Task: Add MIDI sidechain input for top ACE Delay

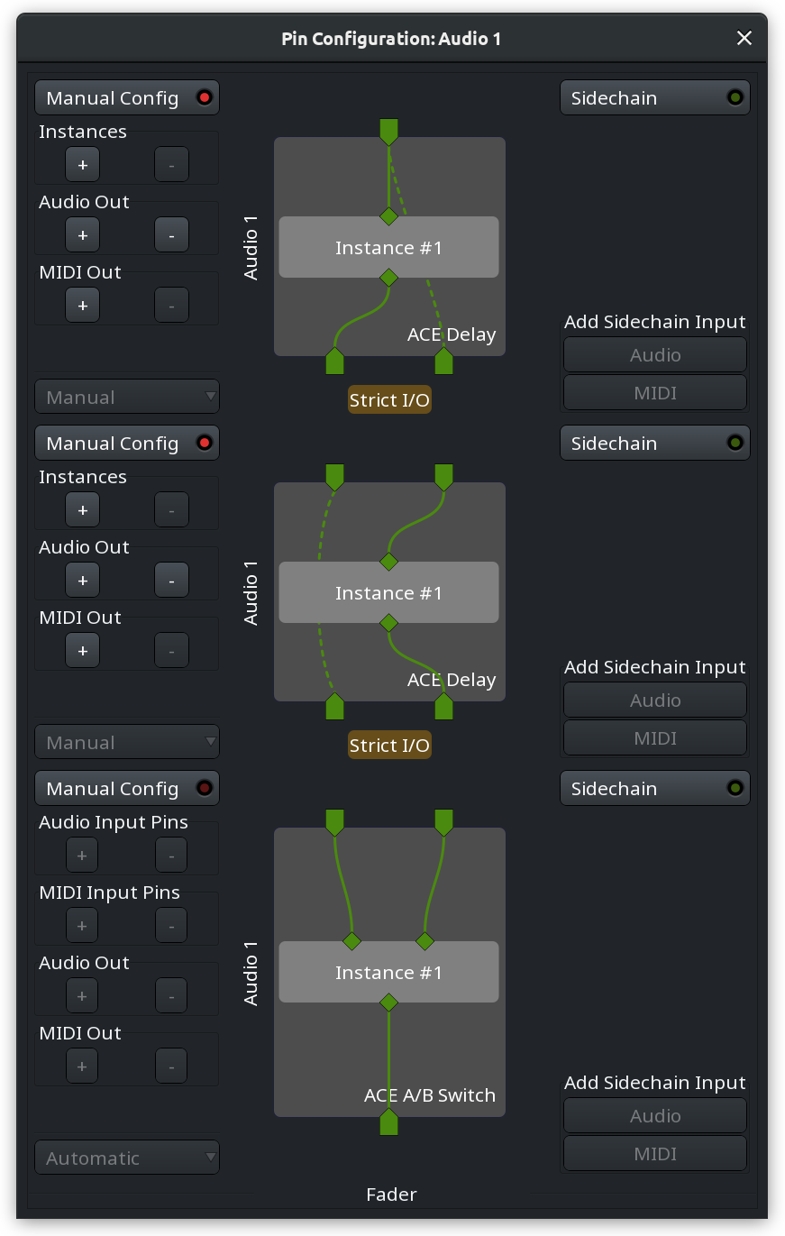Action: pos(655,393)
